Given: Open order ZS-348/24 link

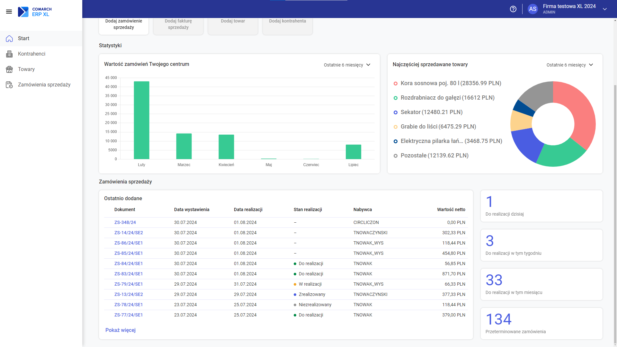Looking at the screenshot, I should pyautogui.click(x=125, y=222).
